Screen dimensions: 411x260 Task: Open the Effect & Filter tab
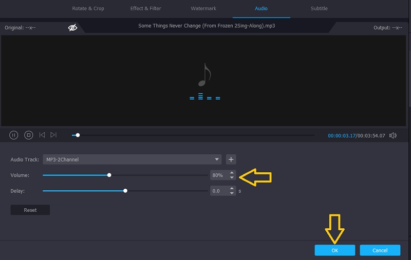[x=145, y=9]
